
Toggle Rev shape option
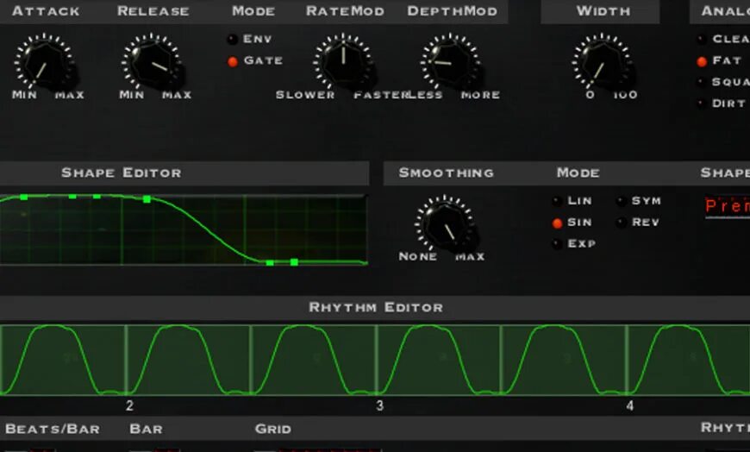pyautogui.click(x=621, y=223)
